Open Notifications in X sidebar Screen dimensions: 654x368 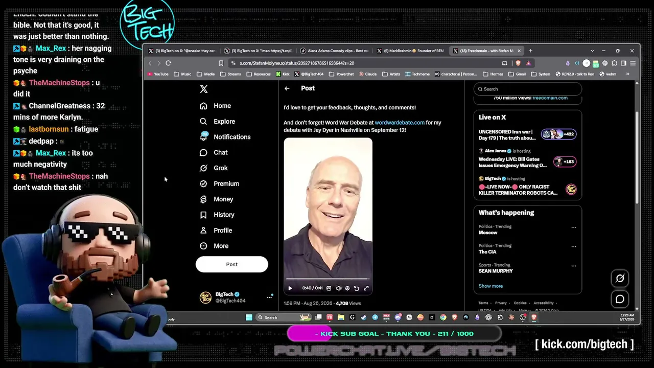pyautogui.click(x=225, y=137)
